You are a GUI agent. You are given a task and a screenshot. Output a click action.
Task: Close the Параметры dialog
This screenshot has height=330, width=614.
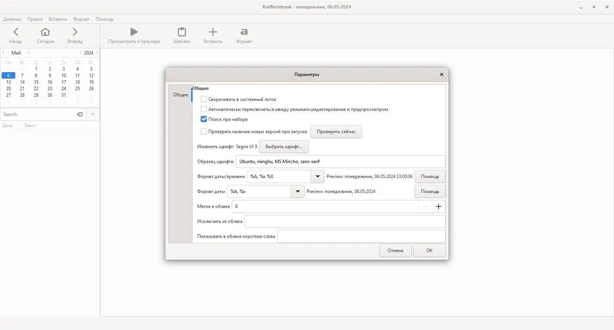click(442, 74)
